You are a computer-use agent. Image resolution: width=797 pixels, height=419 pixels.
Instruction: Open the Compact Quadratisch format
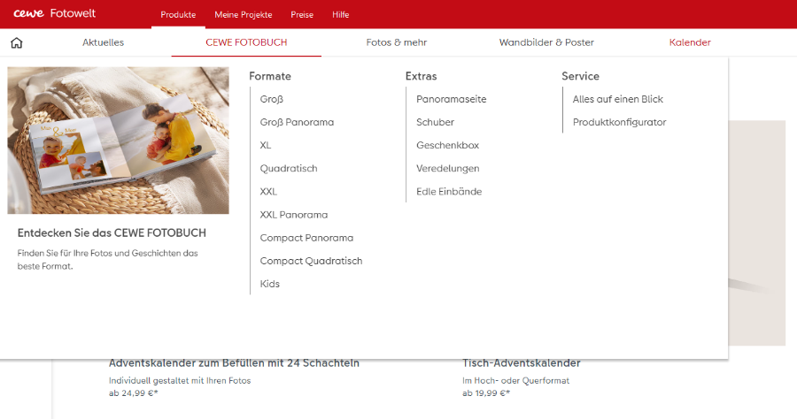pyautogui.click(x=311, y=261)
